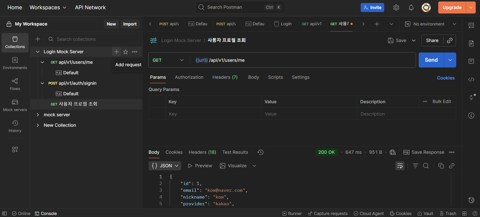This screenshot has height=217, width=480.
Task: Collapse the GET api/v1/users/me request
Action: click(42, 62)
